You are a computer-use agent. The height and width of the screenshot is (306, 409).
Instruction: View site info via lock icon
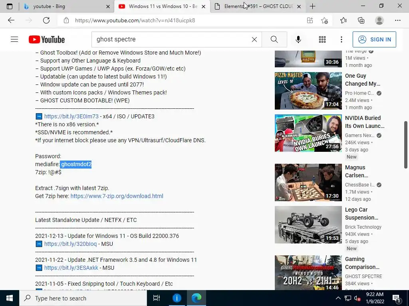[x=66, y=20]
